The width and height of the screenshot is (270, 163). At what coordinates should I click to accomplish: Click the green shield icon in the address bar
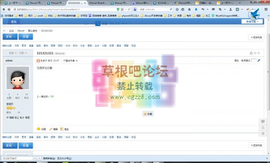[118, 9]
